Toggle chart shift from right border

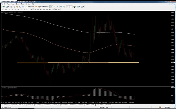point(71,7)
